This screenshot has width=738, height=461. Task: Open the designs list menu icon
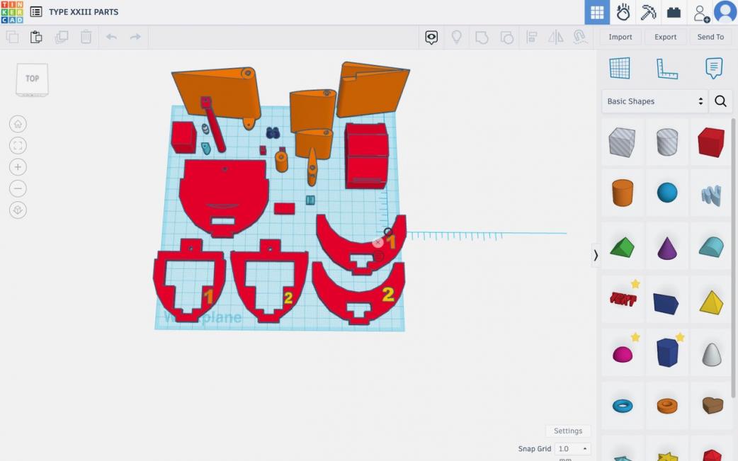[x=36, y=12]
